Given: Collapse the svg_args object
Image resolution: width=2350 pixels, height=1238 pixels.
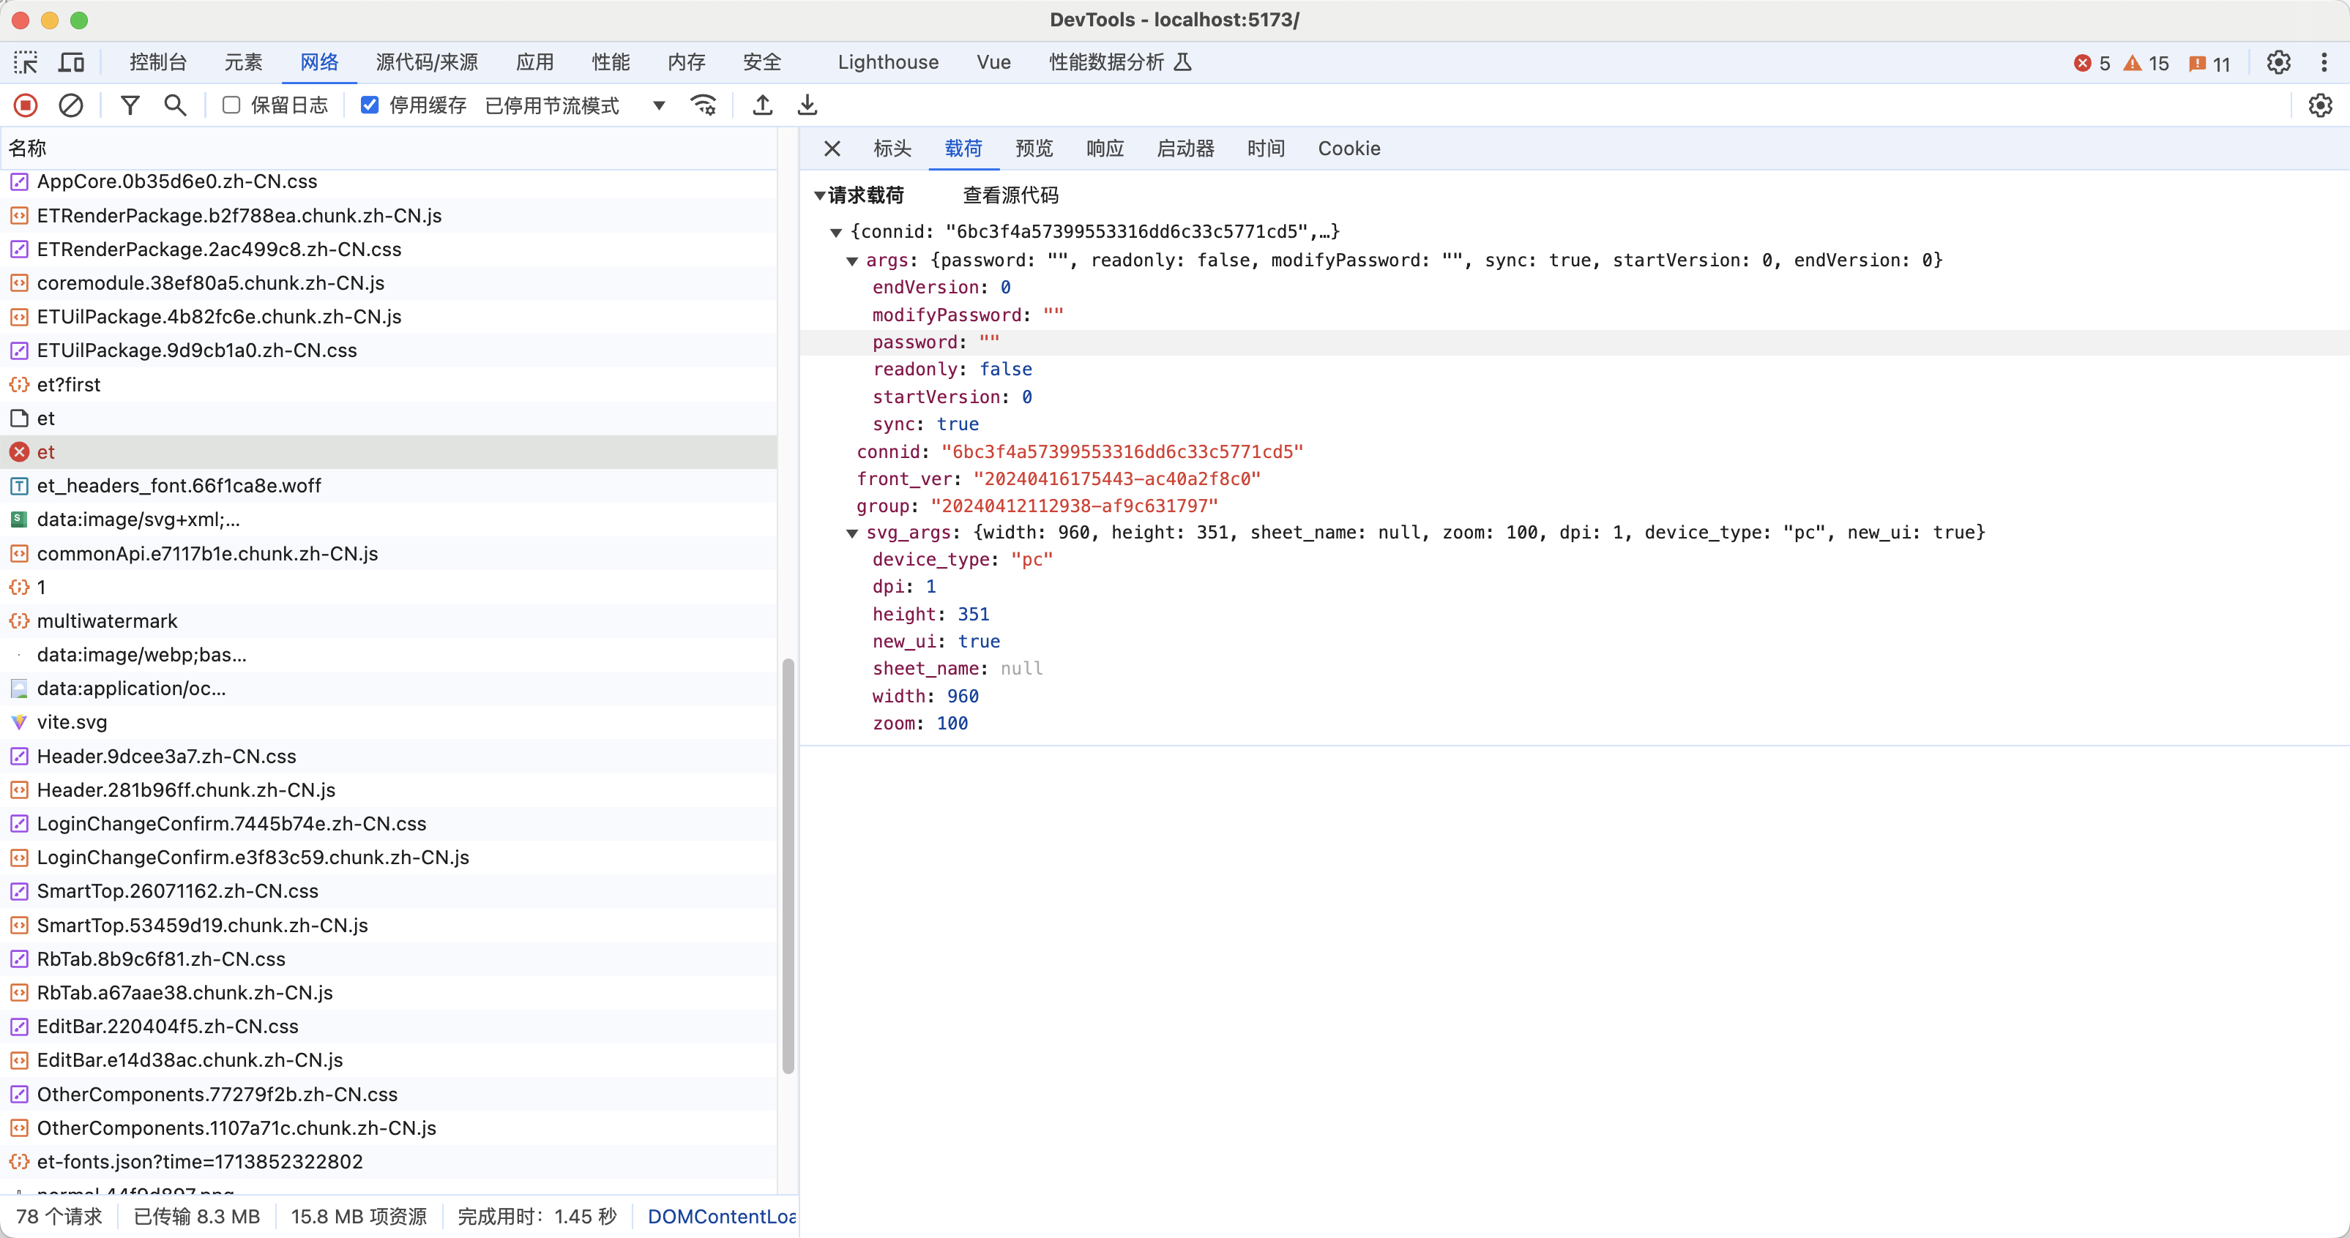Looking at the screenshot, I should pos(852,533).
